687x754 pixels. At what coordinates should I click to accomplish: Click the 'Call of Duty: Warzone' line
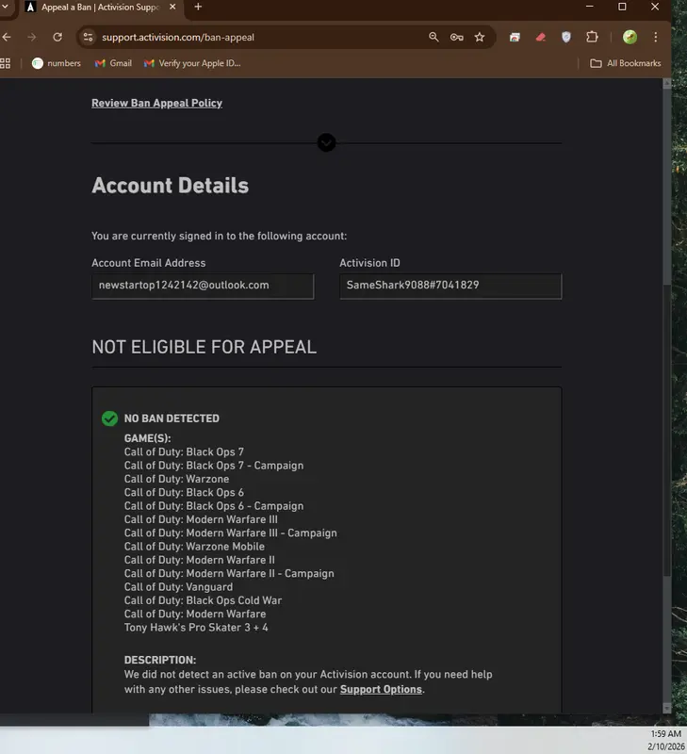pyautogui.click(x=176, y=479)
